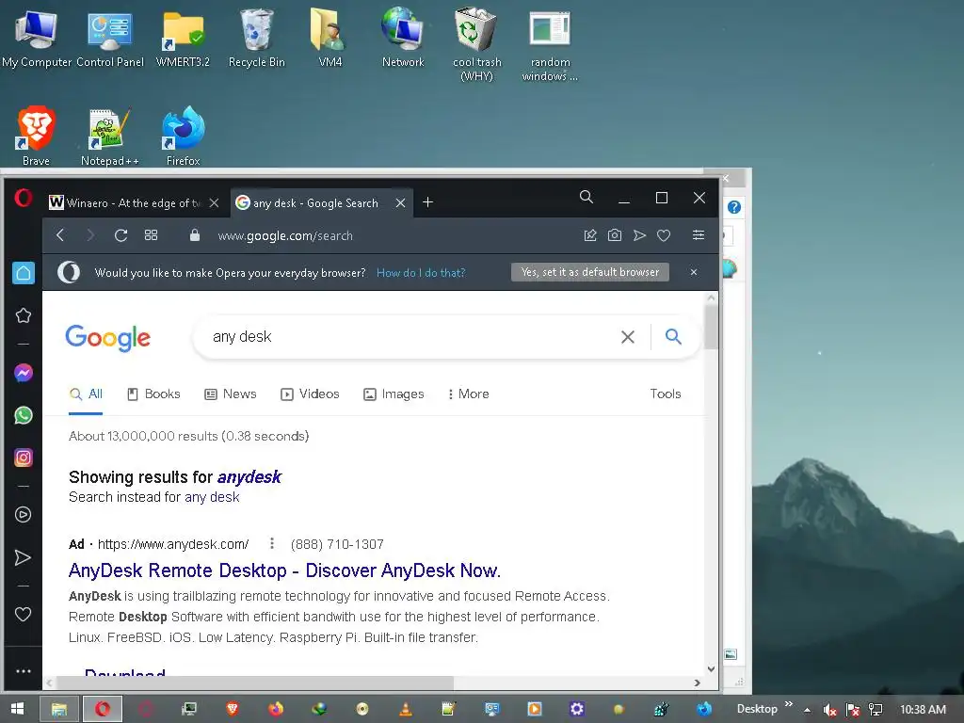Open the How do I do that? link
Image resolution: width=964 pixels, height=723 pixels.
click(421, 273)
